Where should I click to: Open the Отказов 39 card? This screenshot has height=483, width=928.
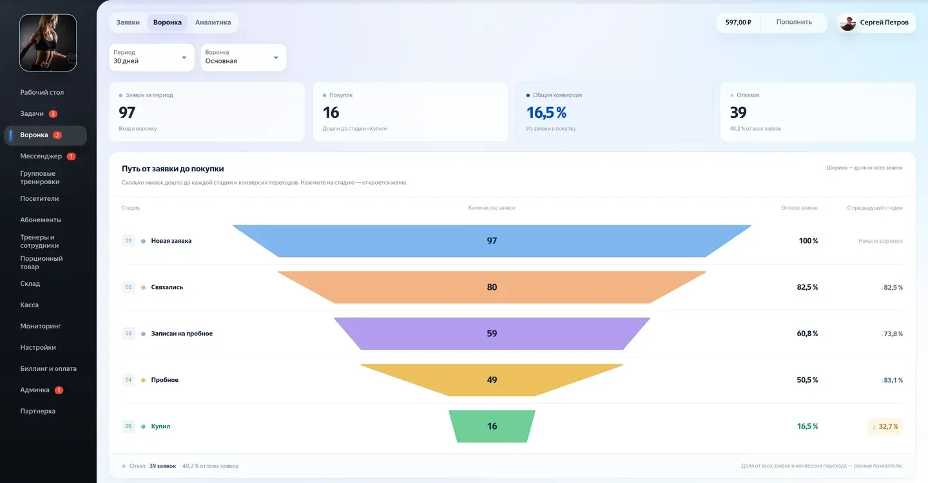pos(818,112)
